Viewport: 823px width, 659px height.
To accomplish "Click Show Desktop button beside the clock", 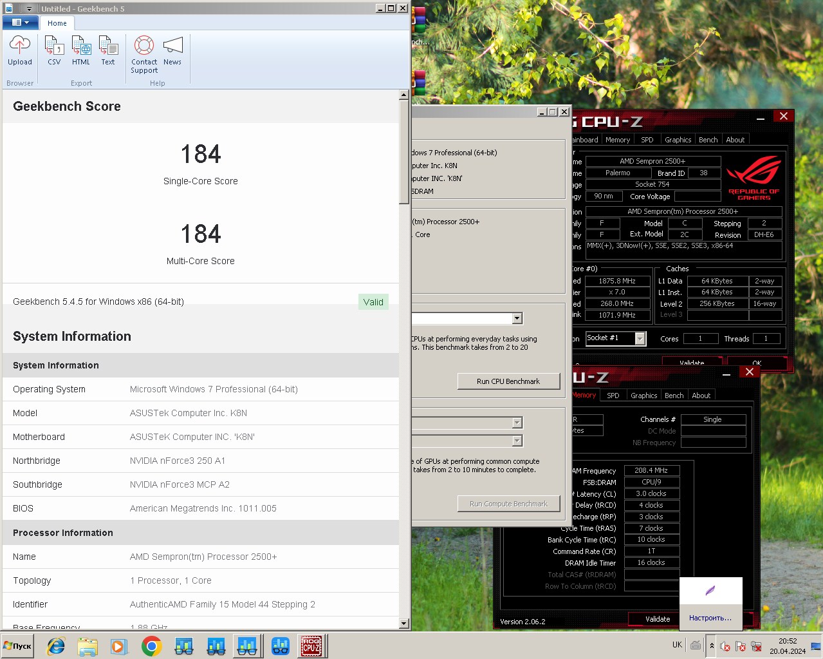I will 816,646.
